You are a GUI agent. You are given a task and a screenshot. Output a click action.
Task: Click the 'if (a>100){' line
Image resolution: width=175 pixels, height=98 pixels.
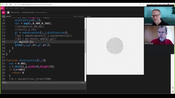[x=17, y=70]
